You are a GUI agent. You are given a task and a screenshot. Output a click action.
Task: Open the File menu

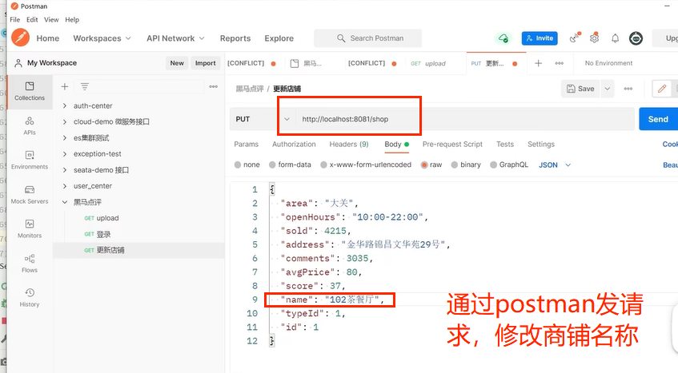coord(14,20)
